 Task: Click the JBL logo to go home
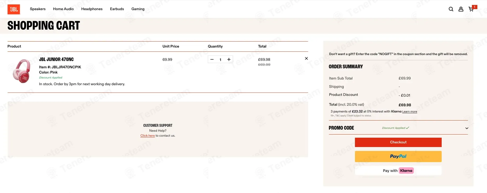click(14, 9)
